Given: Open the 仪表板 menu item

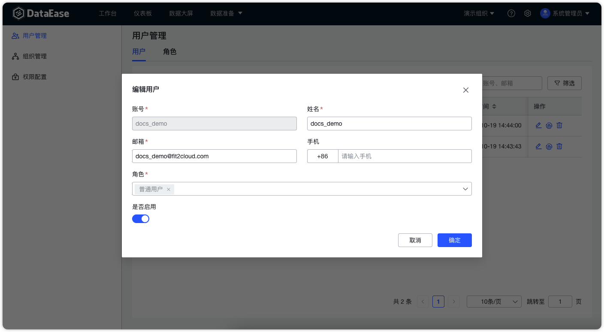Looking at the screenshot, I should tap(143, 13).
